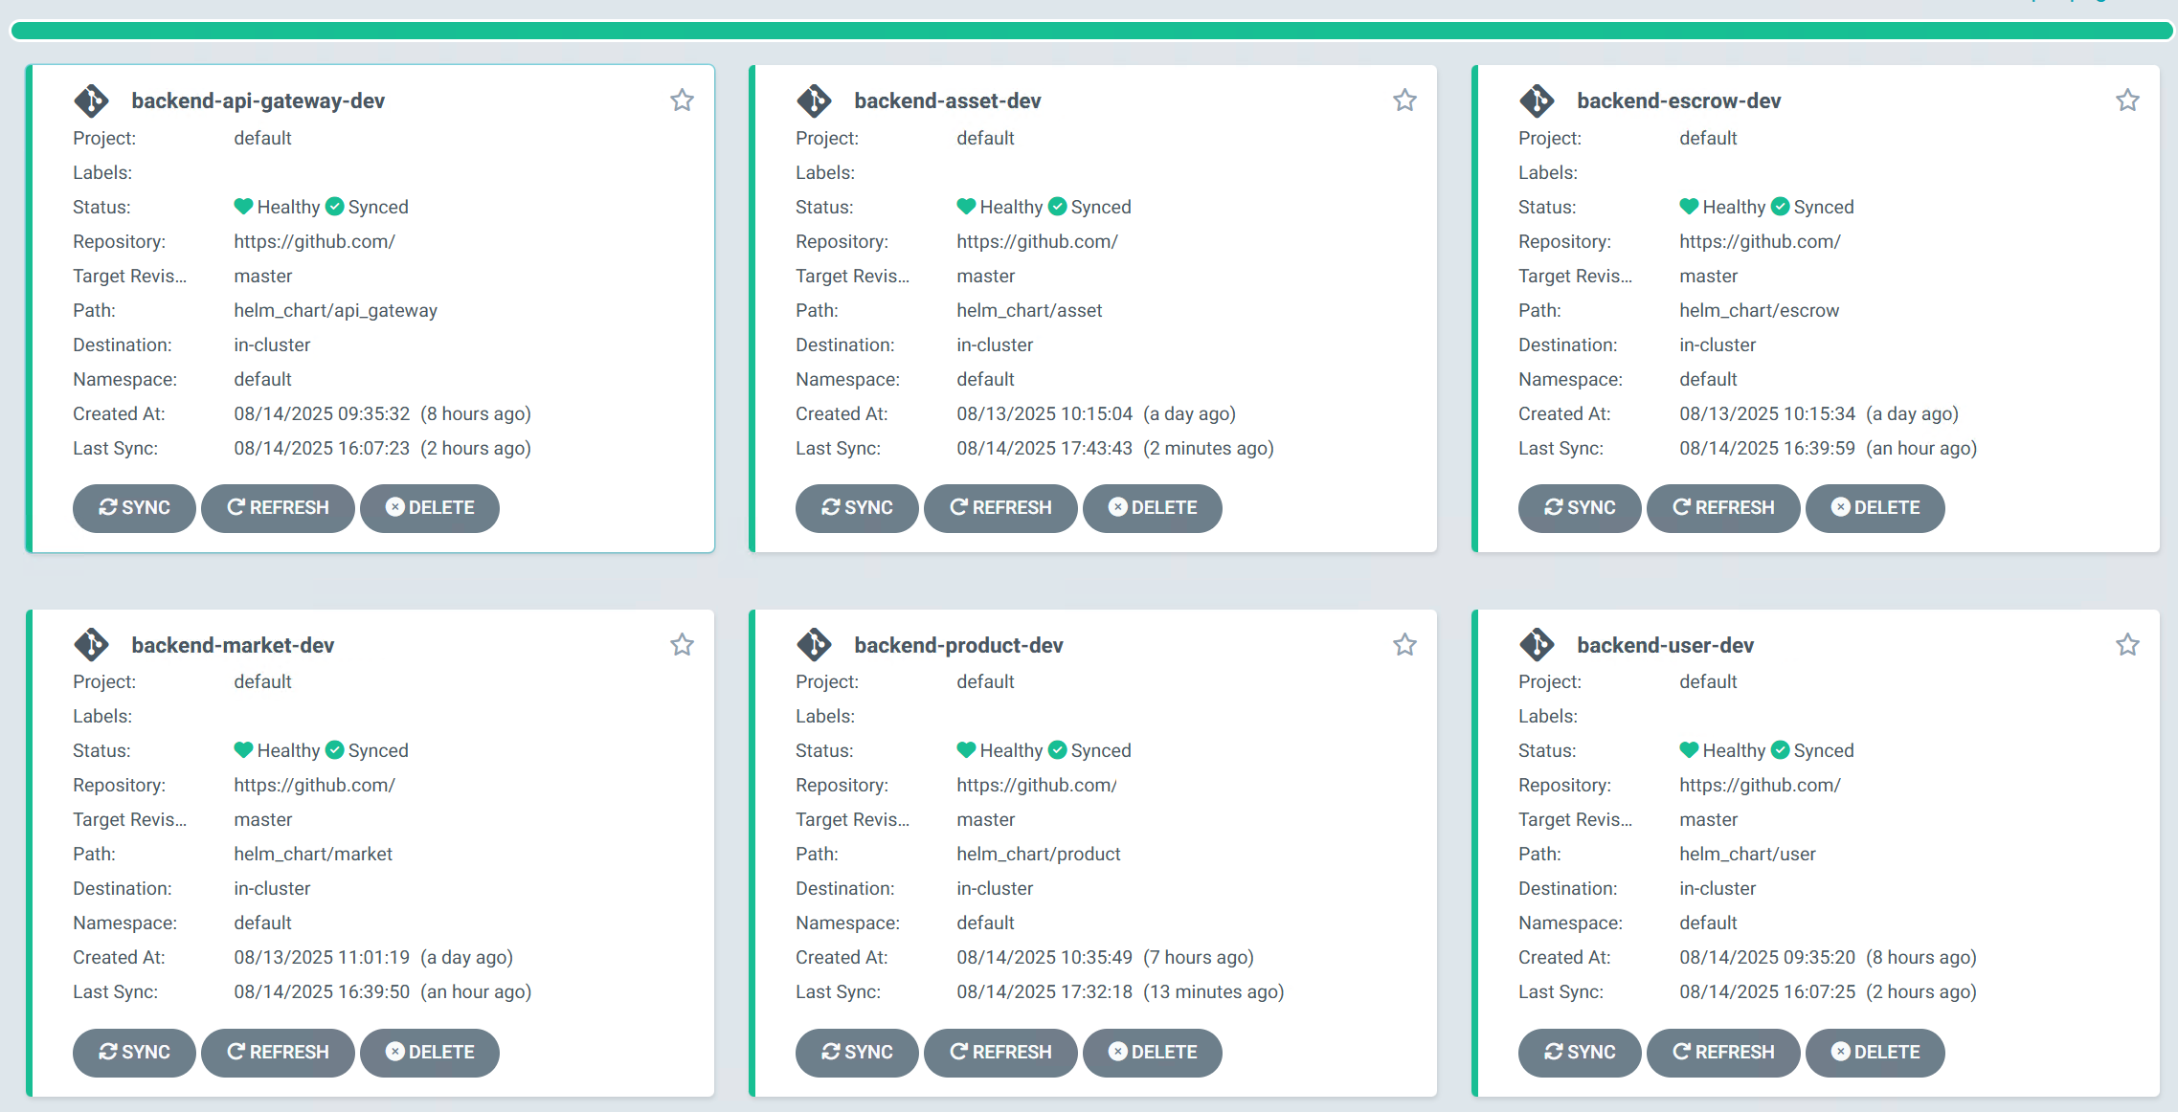Viewport: 2178px width, 1112px height.
Task: Click the git icon of backend-product-dev
Action: (814, 645)
